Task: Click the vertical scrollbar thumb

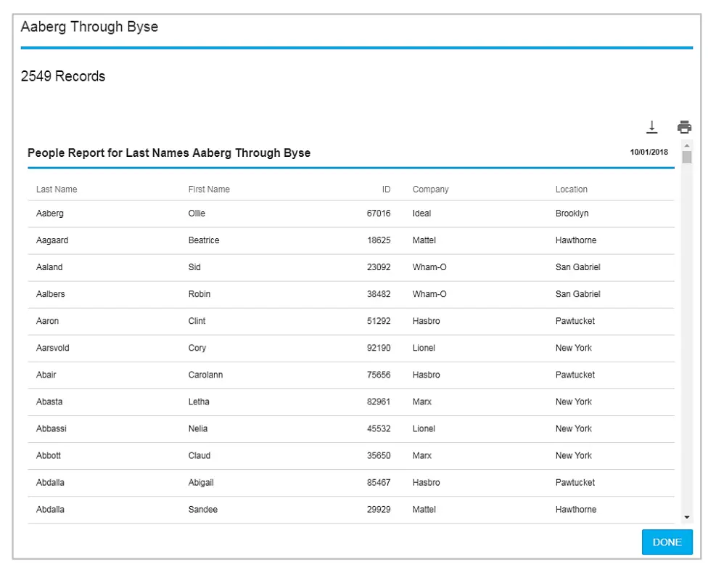Action: [x=687, y=157]
